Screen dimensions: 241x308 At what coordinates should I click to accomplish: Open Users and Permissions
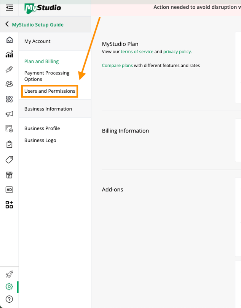[50, 91]
